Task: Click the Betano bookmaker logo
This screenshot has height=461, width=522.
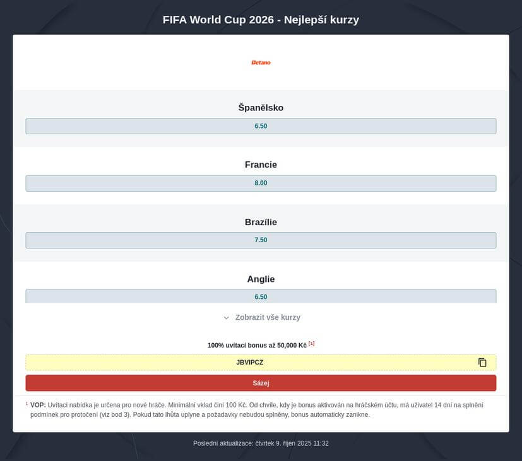Action: point(261,62)
